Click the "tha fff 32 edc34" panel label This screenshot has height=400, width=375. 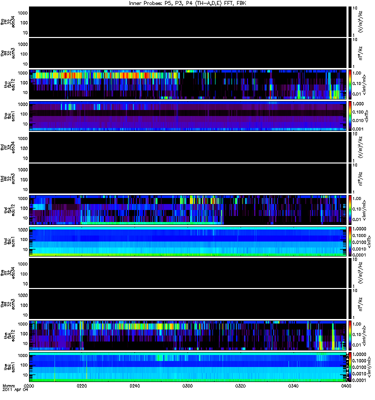[8, 21]
